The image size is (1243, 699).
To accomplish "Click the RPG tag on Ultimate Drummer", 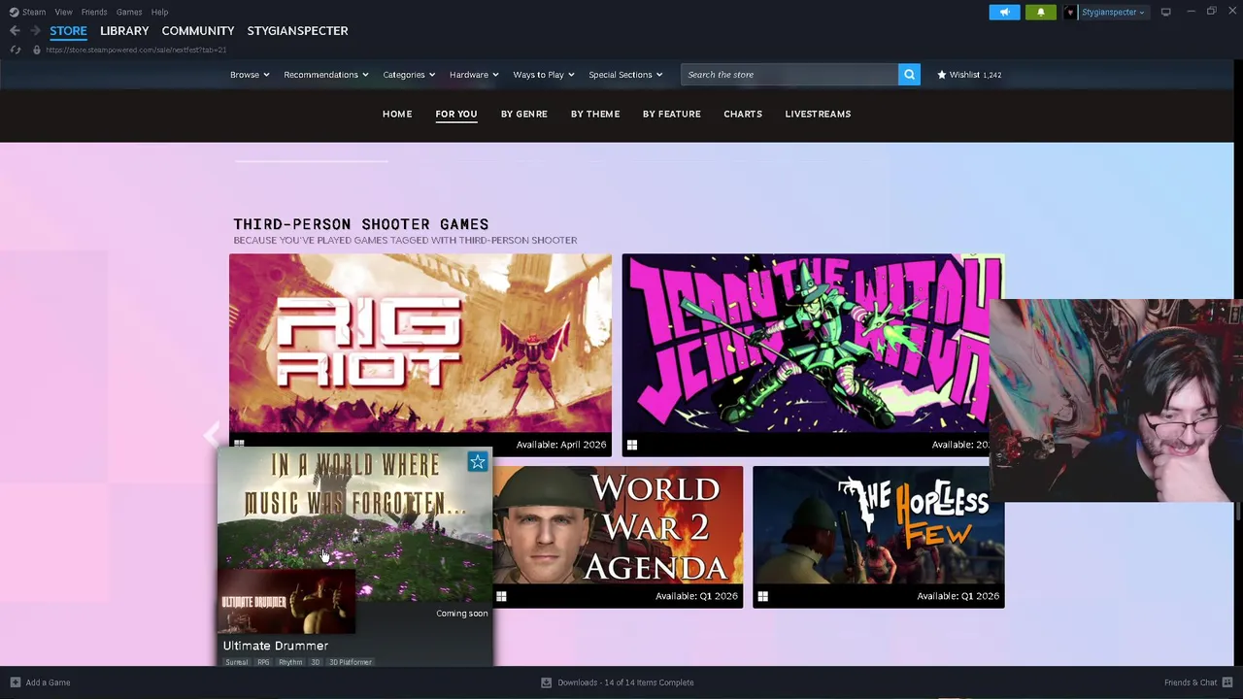I will tap(263, 662).
